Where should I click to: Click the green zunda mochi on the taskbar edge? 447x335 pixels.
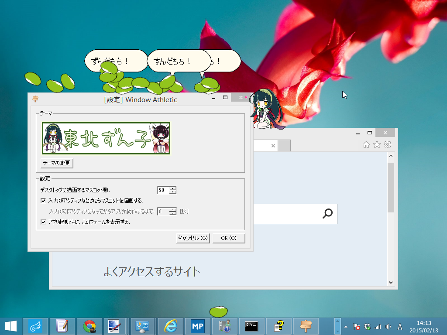coord(219,312)
